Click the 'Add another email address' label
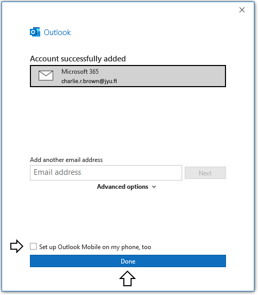Image resolution: width=258 pixels, height=295 pixels. point(66,160)
